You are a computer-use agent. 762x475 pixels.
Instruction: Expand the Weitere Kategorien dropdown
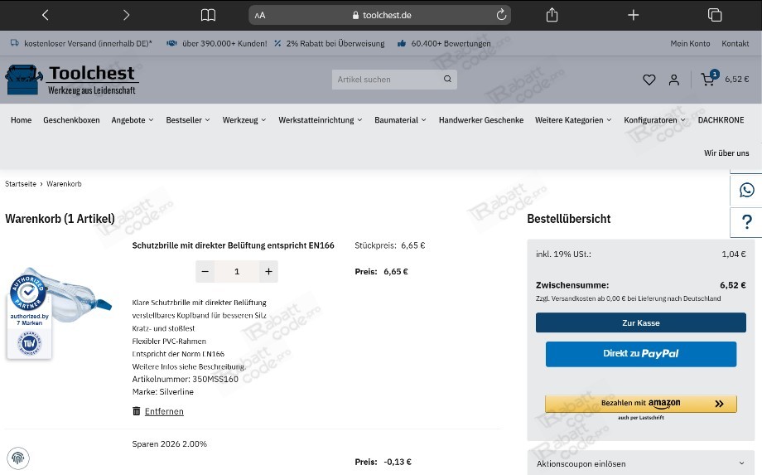click(573, 120)
